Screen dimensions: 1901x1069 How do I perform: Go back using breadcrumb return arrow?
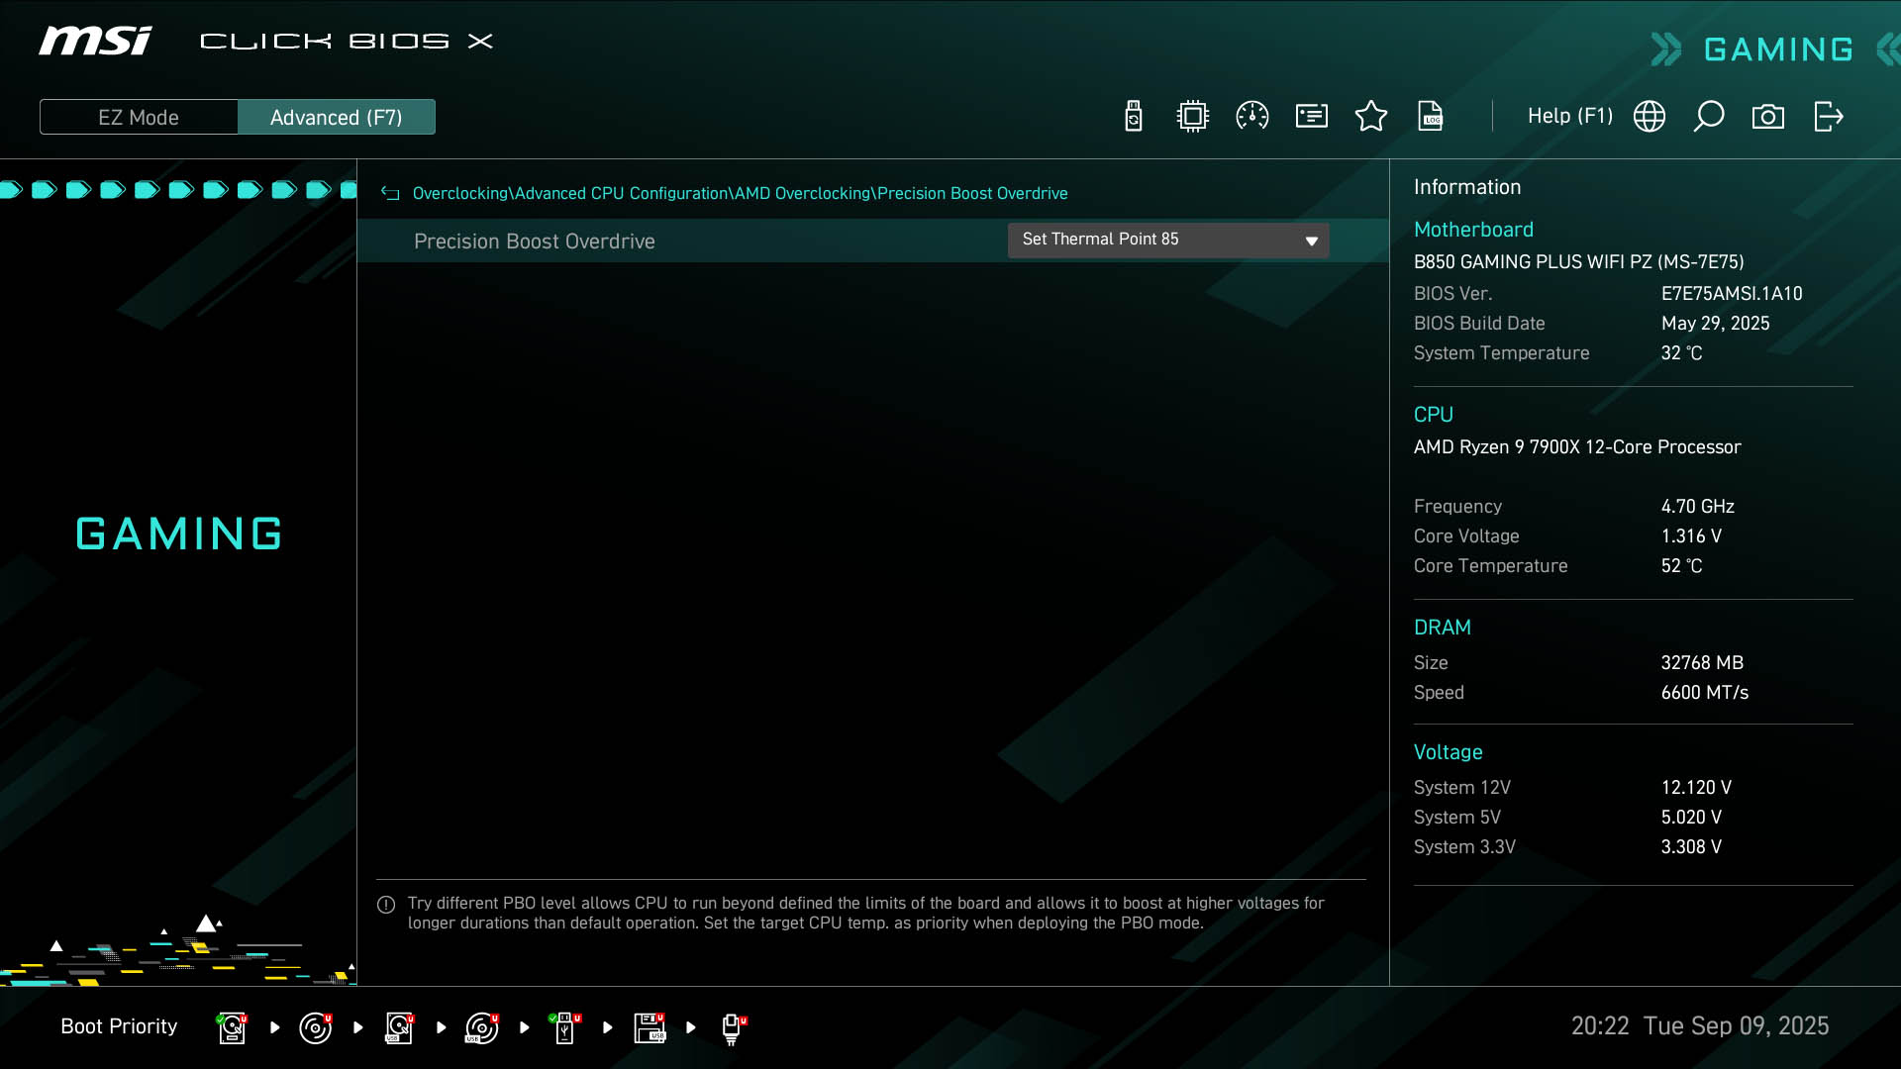pos(390,194)
